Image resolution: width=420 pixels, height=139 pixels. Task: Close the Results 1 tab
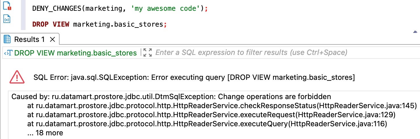[x=52, y=40]
